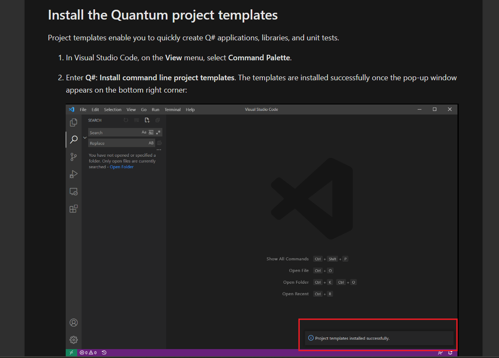Click the 'SEARCH' panel title
Image resolution: width=499 pixels, height=358 pixels.
click(x=95, y=120)
